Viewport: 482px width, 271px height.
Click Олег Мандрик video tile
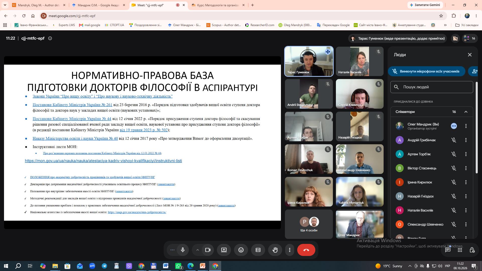(360, 224)
